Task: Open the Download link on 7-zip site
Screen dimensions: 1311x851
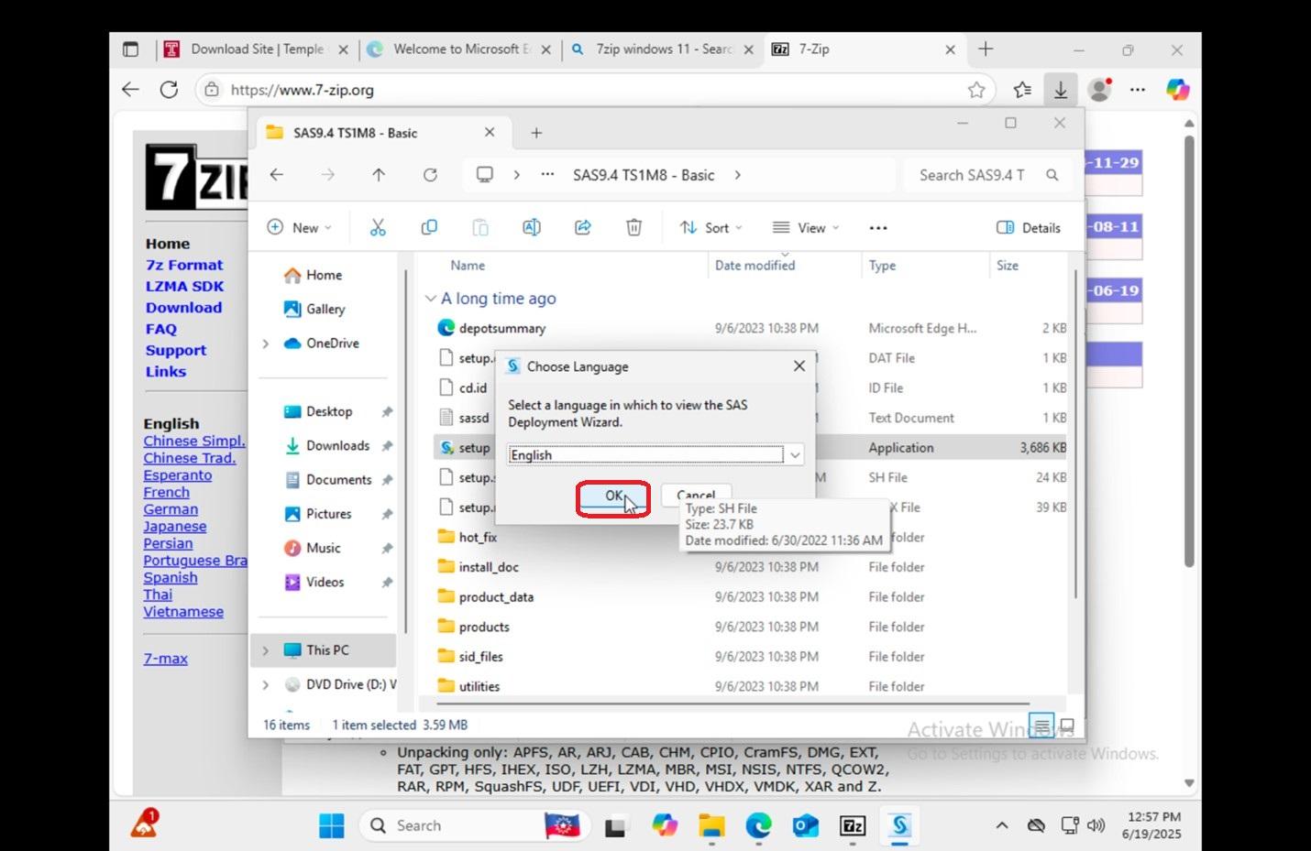Action: tap(183, 308)
